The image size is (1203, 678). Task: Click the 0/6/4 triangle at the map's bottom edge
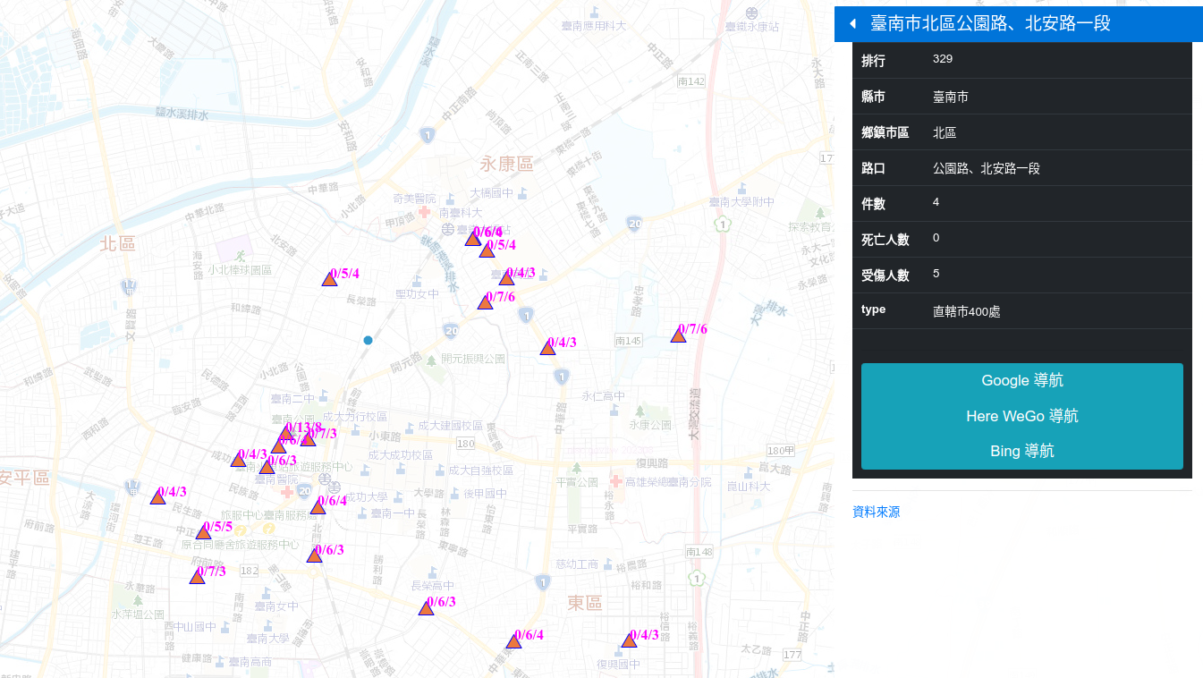click(x=513, y=640)
